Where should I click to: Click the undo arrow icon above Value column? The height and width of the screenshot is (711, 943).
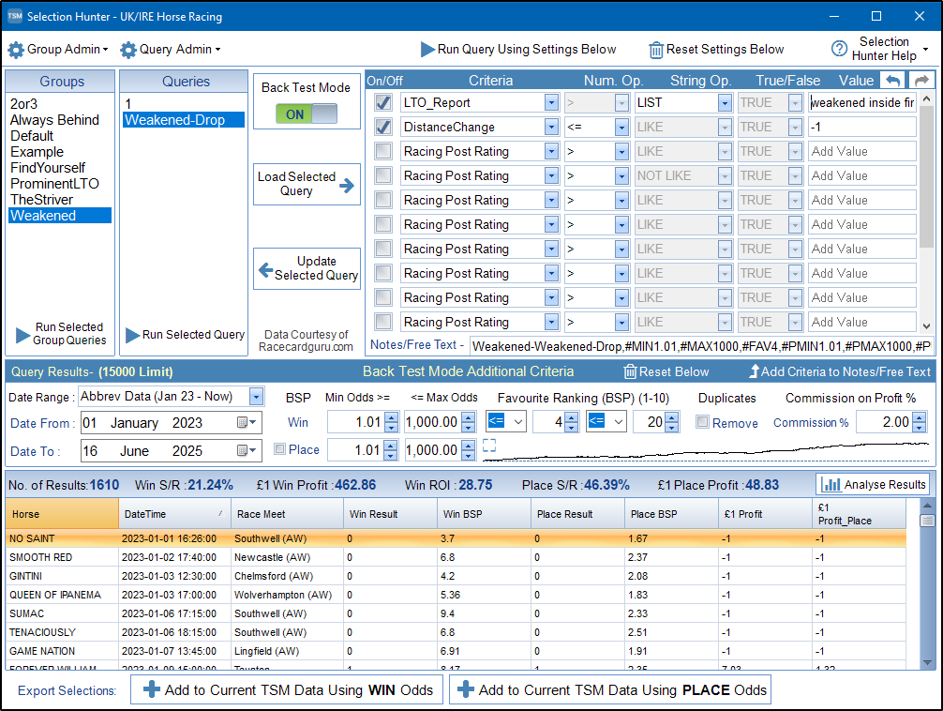point(894,81)
